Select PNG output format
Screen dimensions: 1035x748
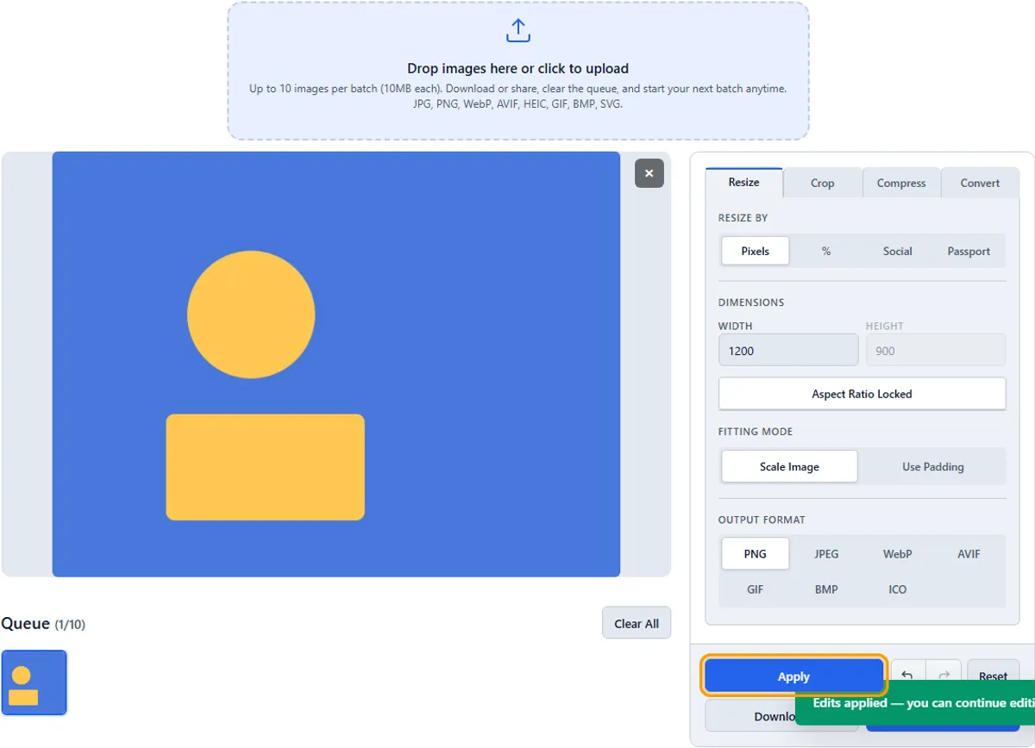tap(756, 554)
